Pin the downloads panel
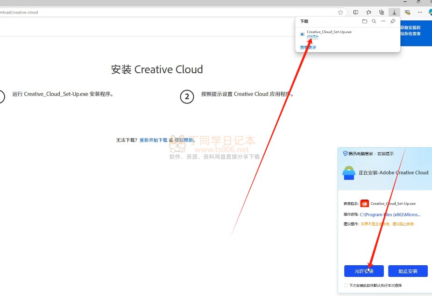The image size is (432, 296). coord(393,21)
